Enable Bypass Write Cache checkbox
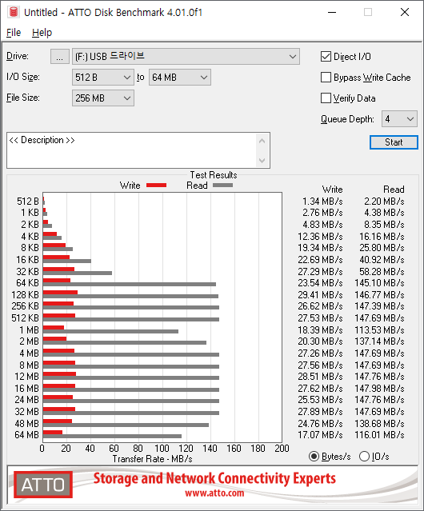This screenshot has width=424, height=511. [x=326, y=78]
